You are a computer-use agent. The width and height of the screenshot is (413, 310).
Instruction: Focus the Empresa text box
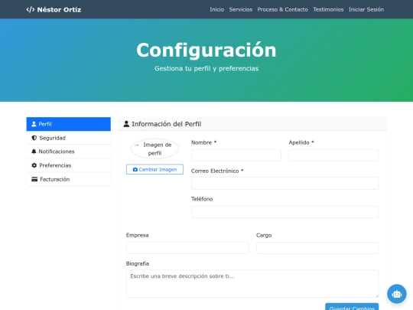click(x=187, y=248)
